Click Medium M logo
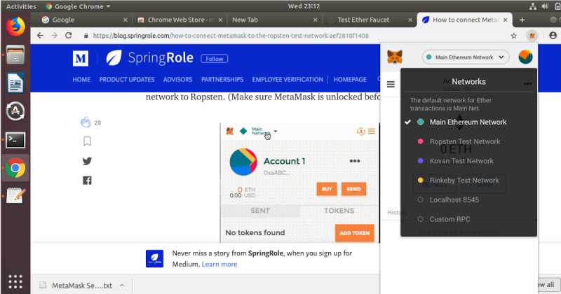Viewport: 561px width, 294px height. 81,58
